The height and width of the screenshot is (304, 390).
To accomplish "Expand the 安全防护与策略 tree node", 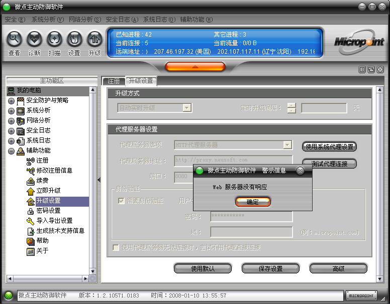I will click(11, 100).
